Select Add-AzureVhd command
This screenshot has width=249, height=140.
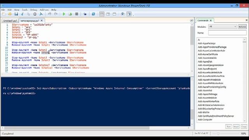click(x=205, y=91)
